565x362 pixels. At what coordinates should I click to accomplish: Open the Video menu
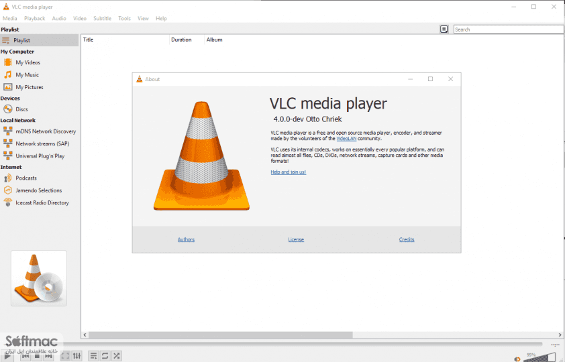point(80,18)
